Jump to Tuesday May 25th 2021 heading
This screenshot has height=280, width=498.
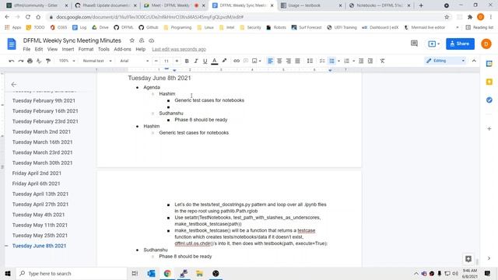[x=40, y=235]
